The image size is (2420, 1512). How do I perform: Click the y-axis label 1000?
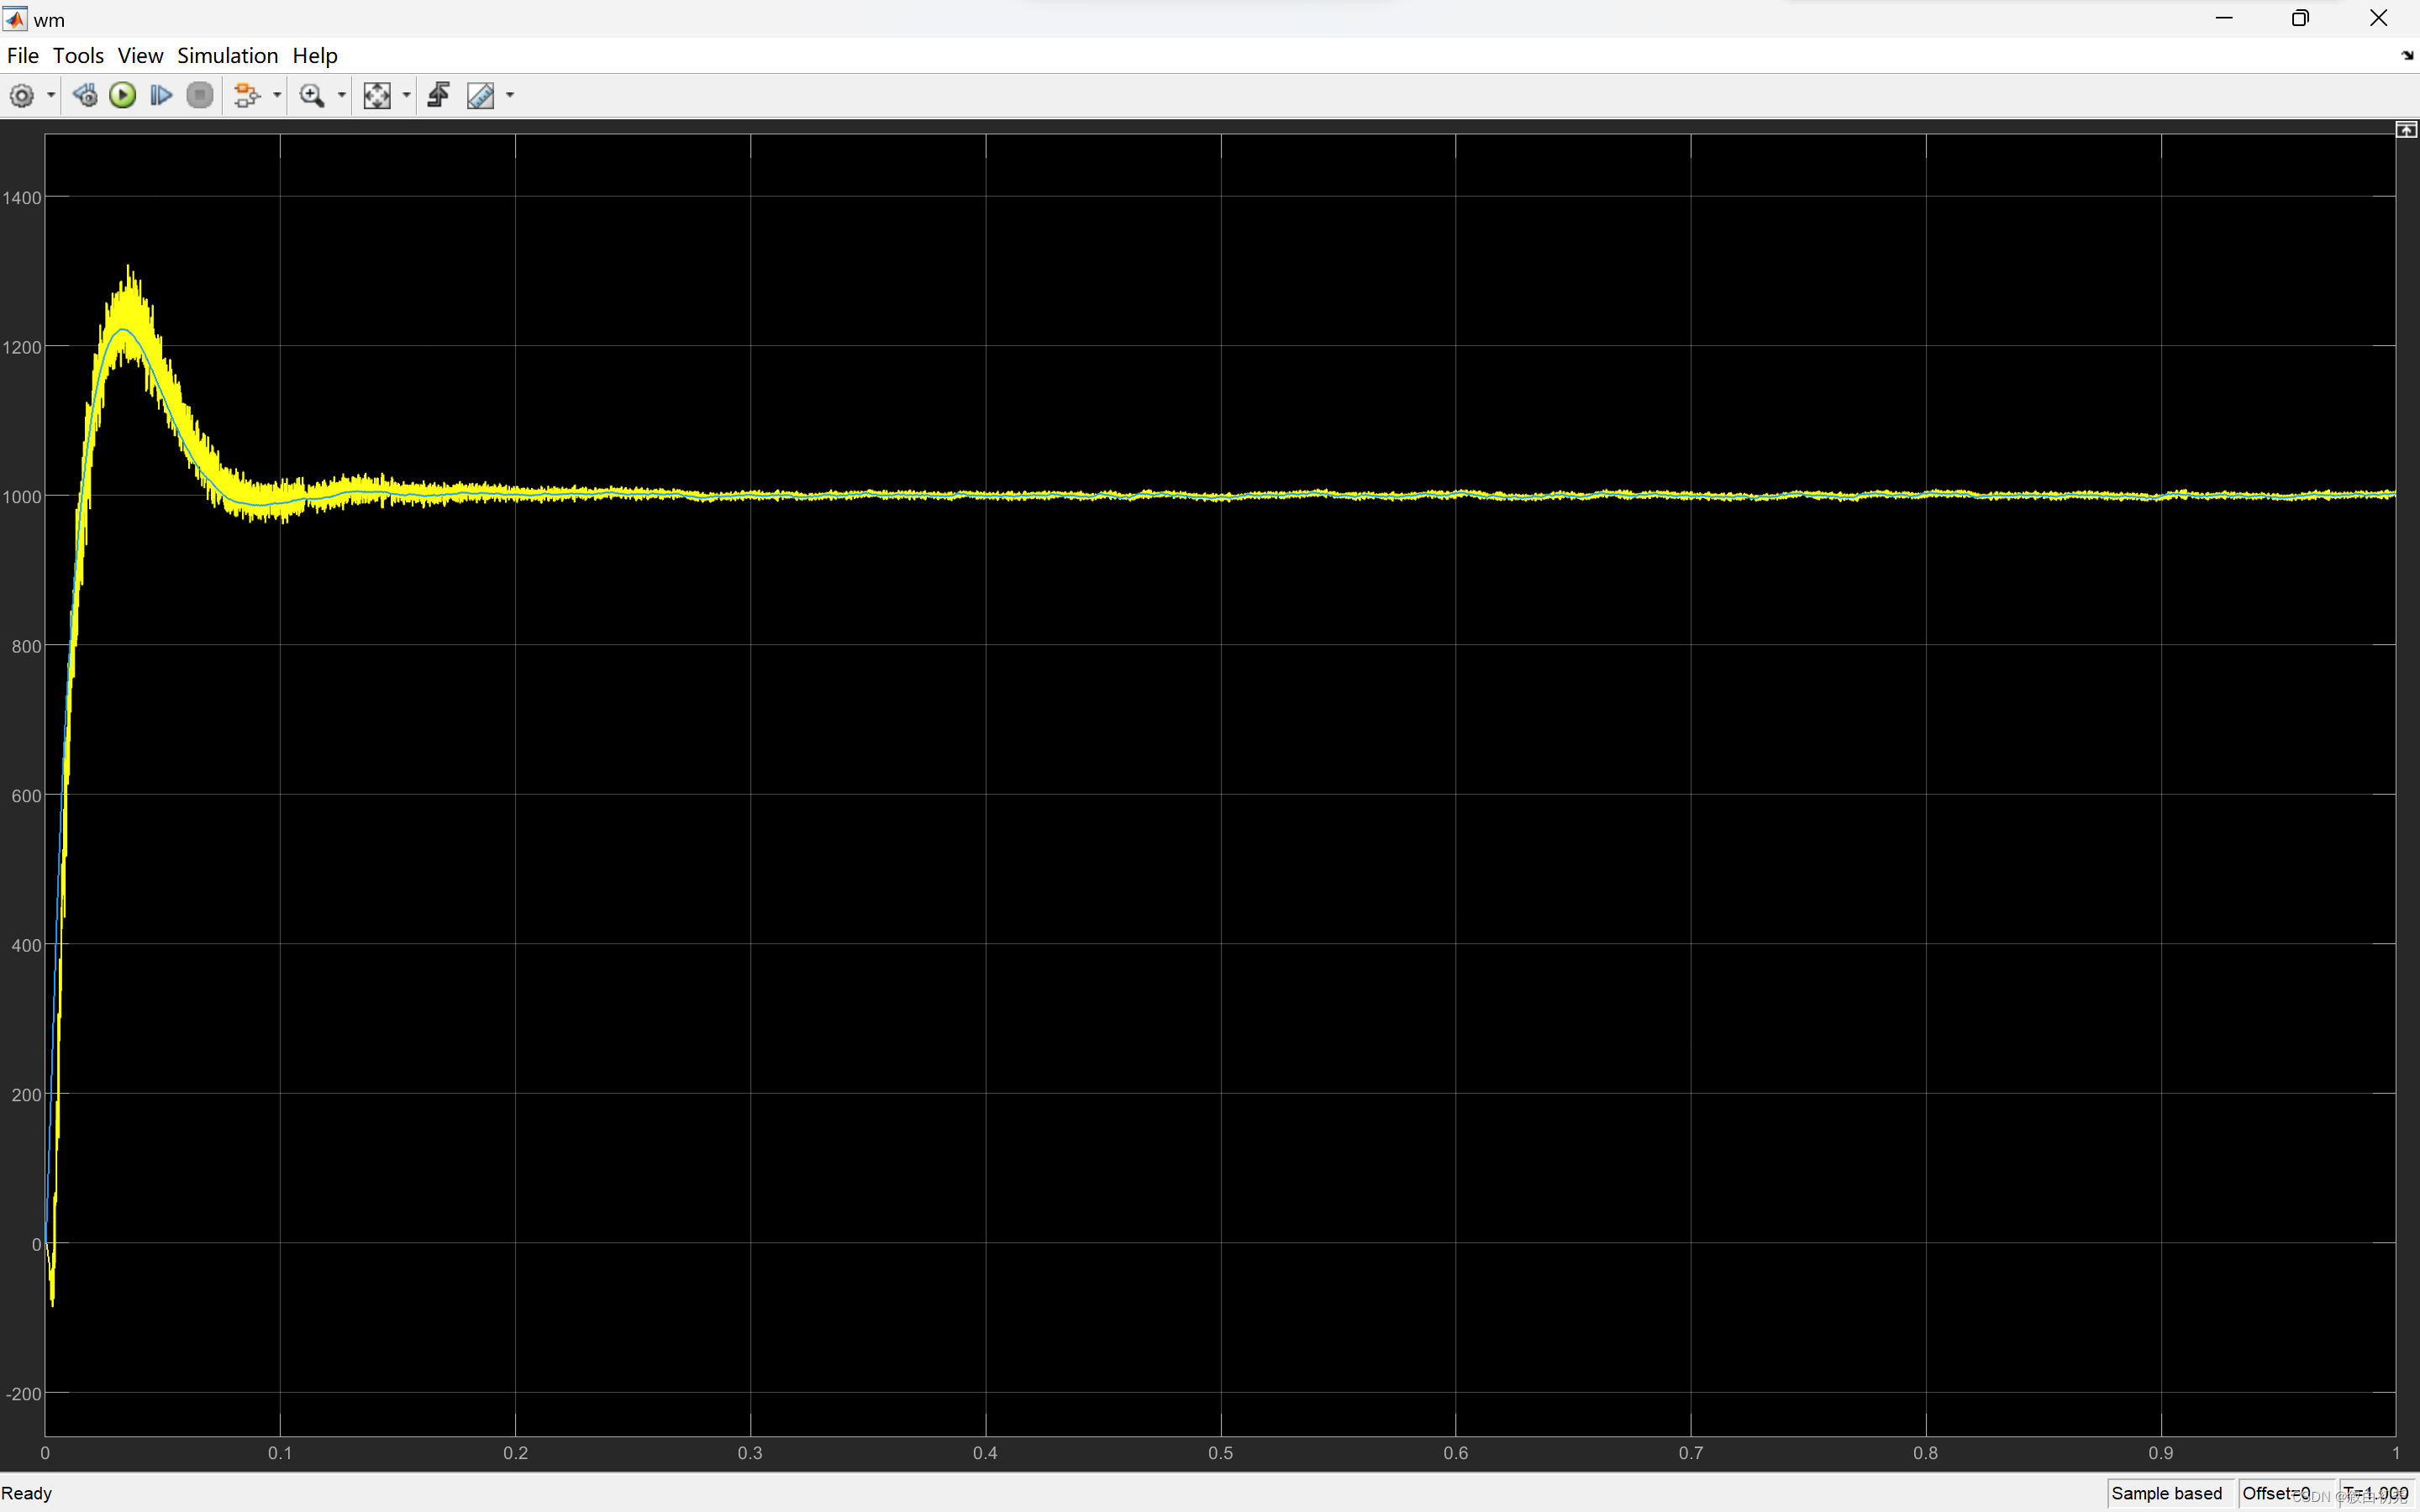click(22, 497)
